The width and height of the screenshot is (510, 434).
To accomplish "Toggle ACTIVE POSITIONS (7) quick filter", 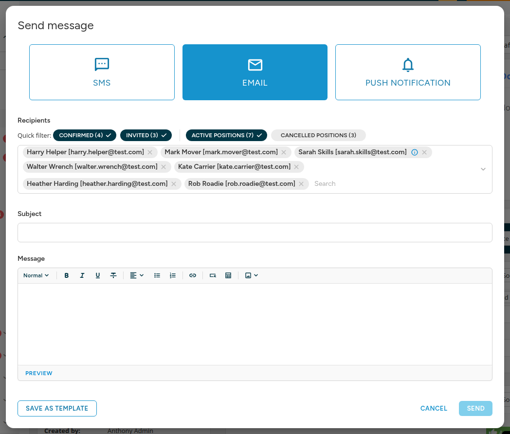I will point(226,135).
